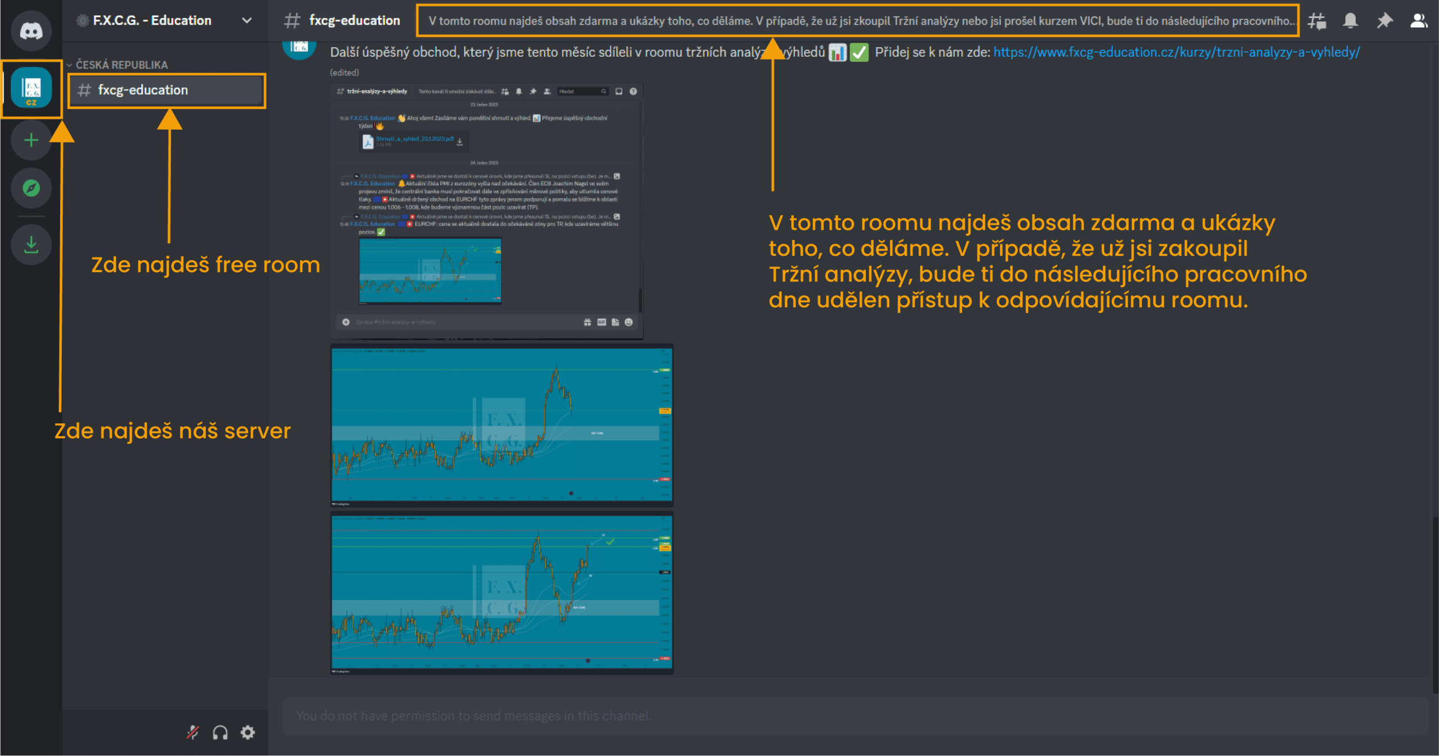Show pinned messages with the pin icon

click(1384, 21)
